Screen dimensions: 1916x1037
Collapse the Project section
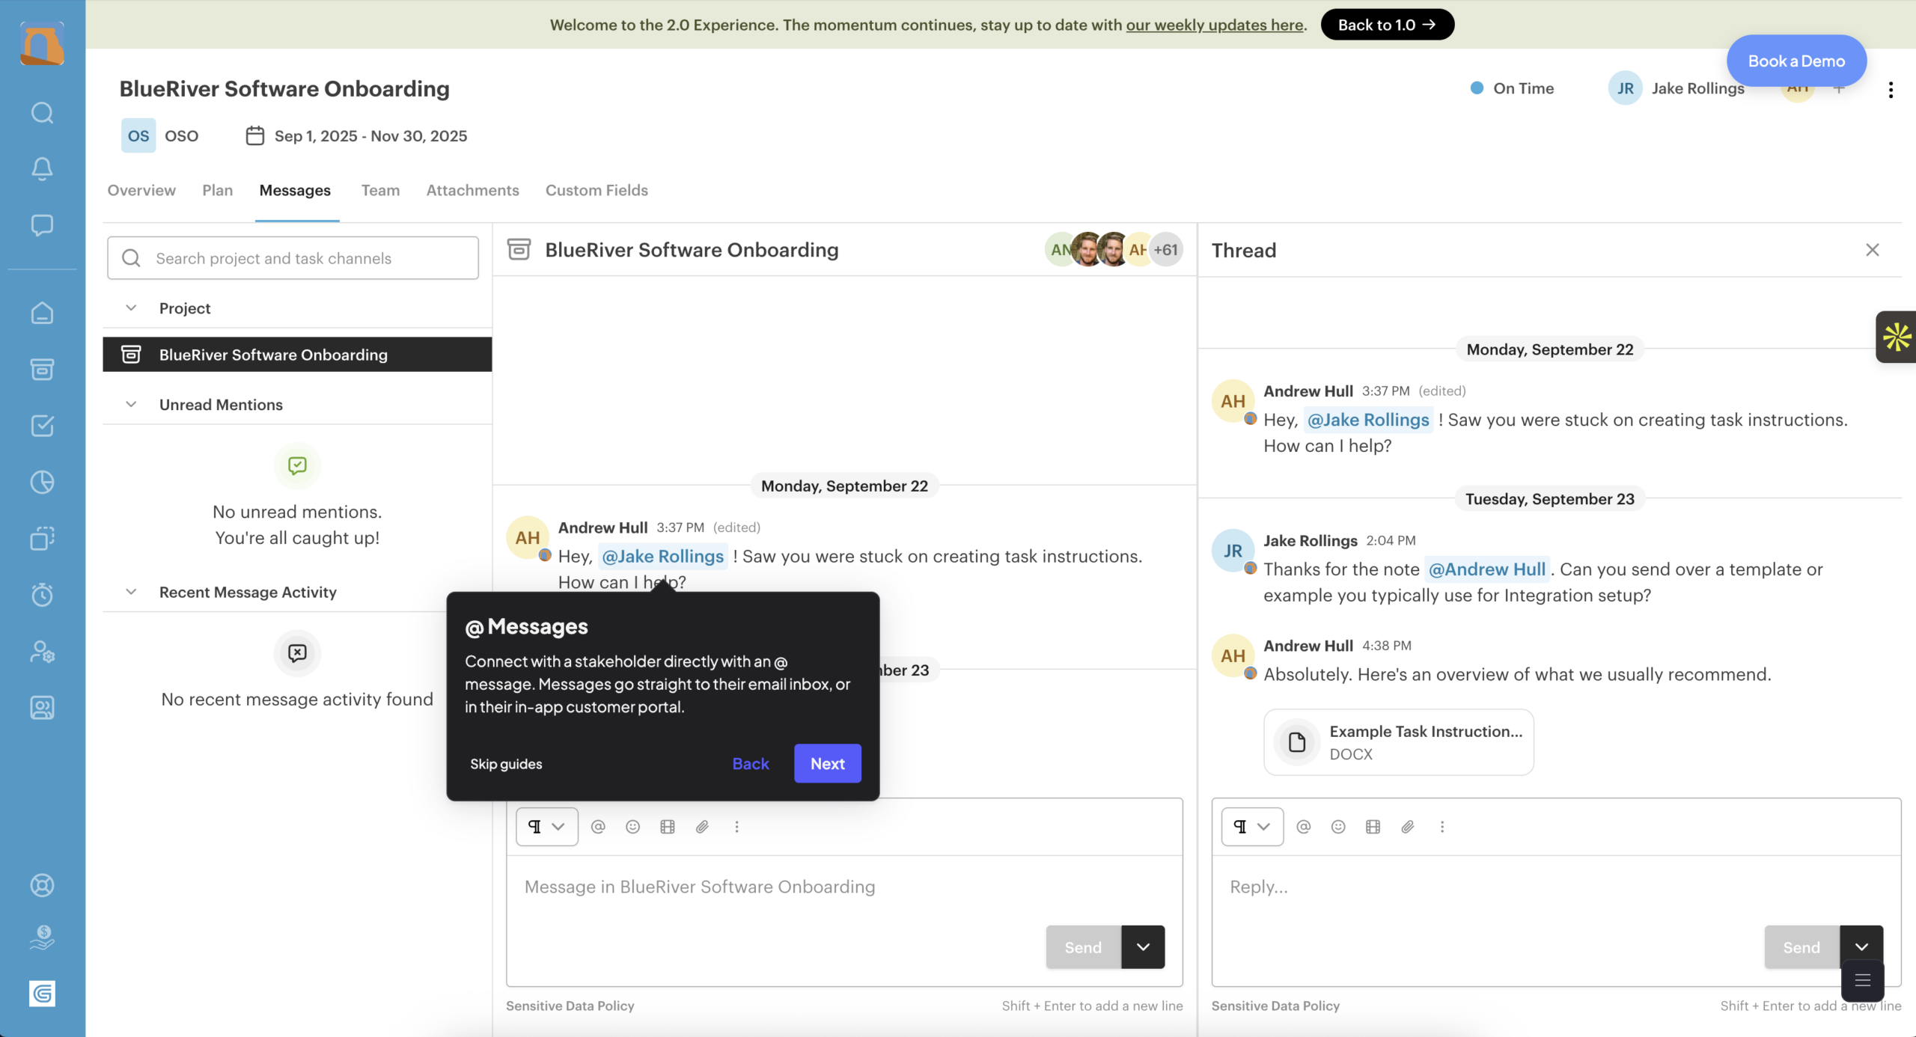click(x=131, y=308)
